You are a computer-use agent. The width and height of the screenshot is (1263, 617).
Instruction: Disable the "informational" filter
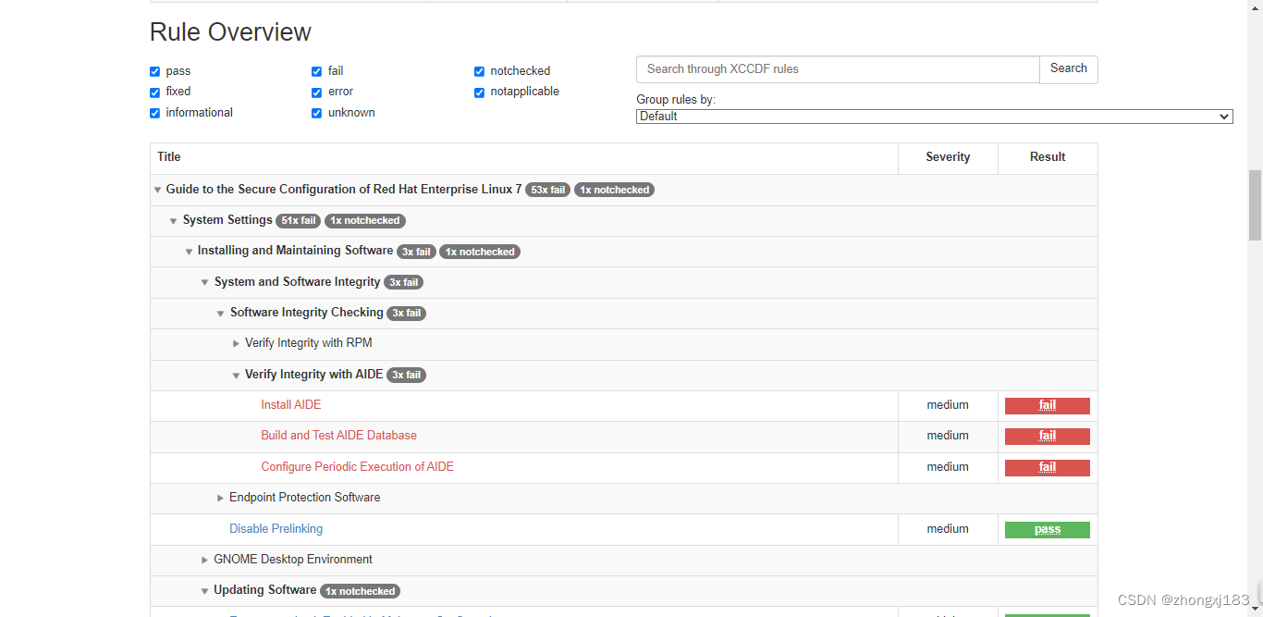tap(154, 113)
